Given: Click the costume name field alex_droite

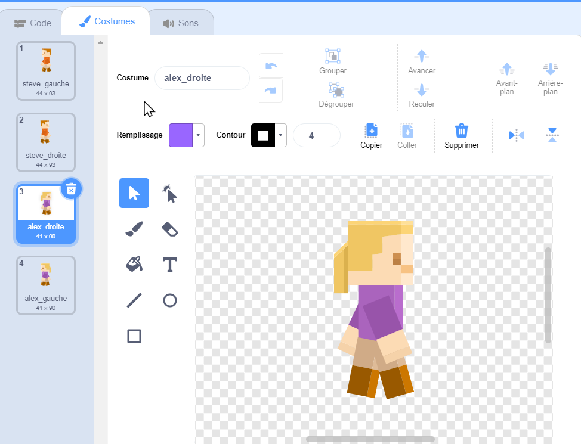Looking at the screenshot, I should [x=202, y=78].
